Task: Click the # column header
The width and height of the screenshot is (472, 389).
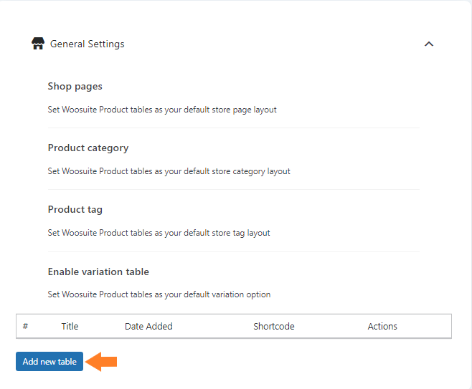Action: pos(25,326)
